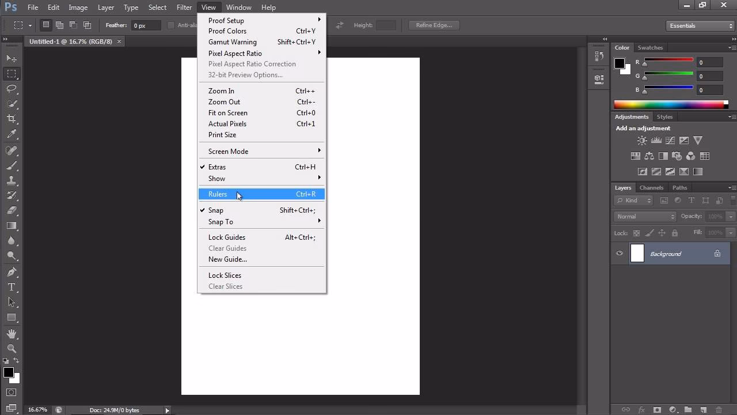Open the Levels adjustment icon
The width and height of the screenshot is (737, 415).
pos(656,139)
